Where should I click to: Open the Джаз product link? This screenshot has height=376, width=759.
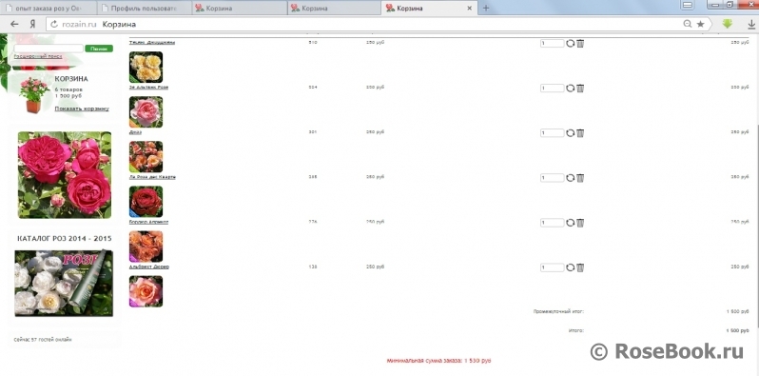[135, 131]
